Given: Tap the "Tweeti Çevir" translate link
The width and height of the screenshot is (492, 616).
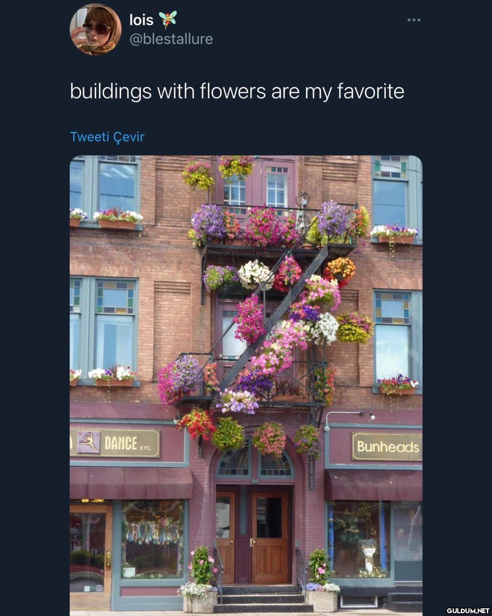Looking at the screenshot, I should pos(107,137).
